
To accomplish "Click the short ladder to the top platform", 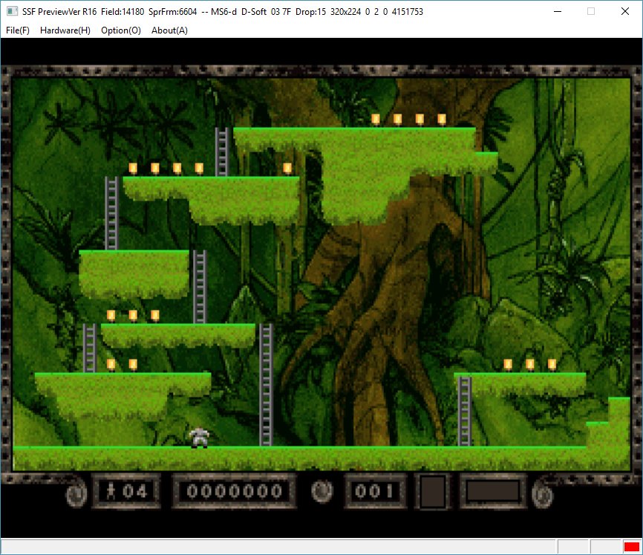I will coord(221,152).
